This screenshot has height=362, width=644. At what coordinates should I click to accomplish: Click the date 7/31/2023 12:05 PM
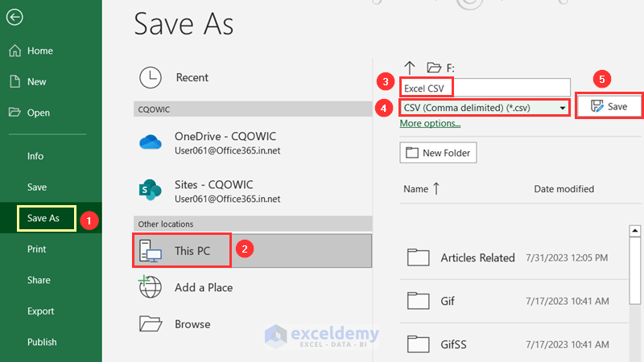(x=567, y=257)
